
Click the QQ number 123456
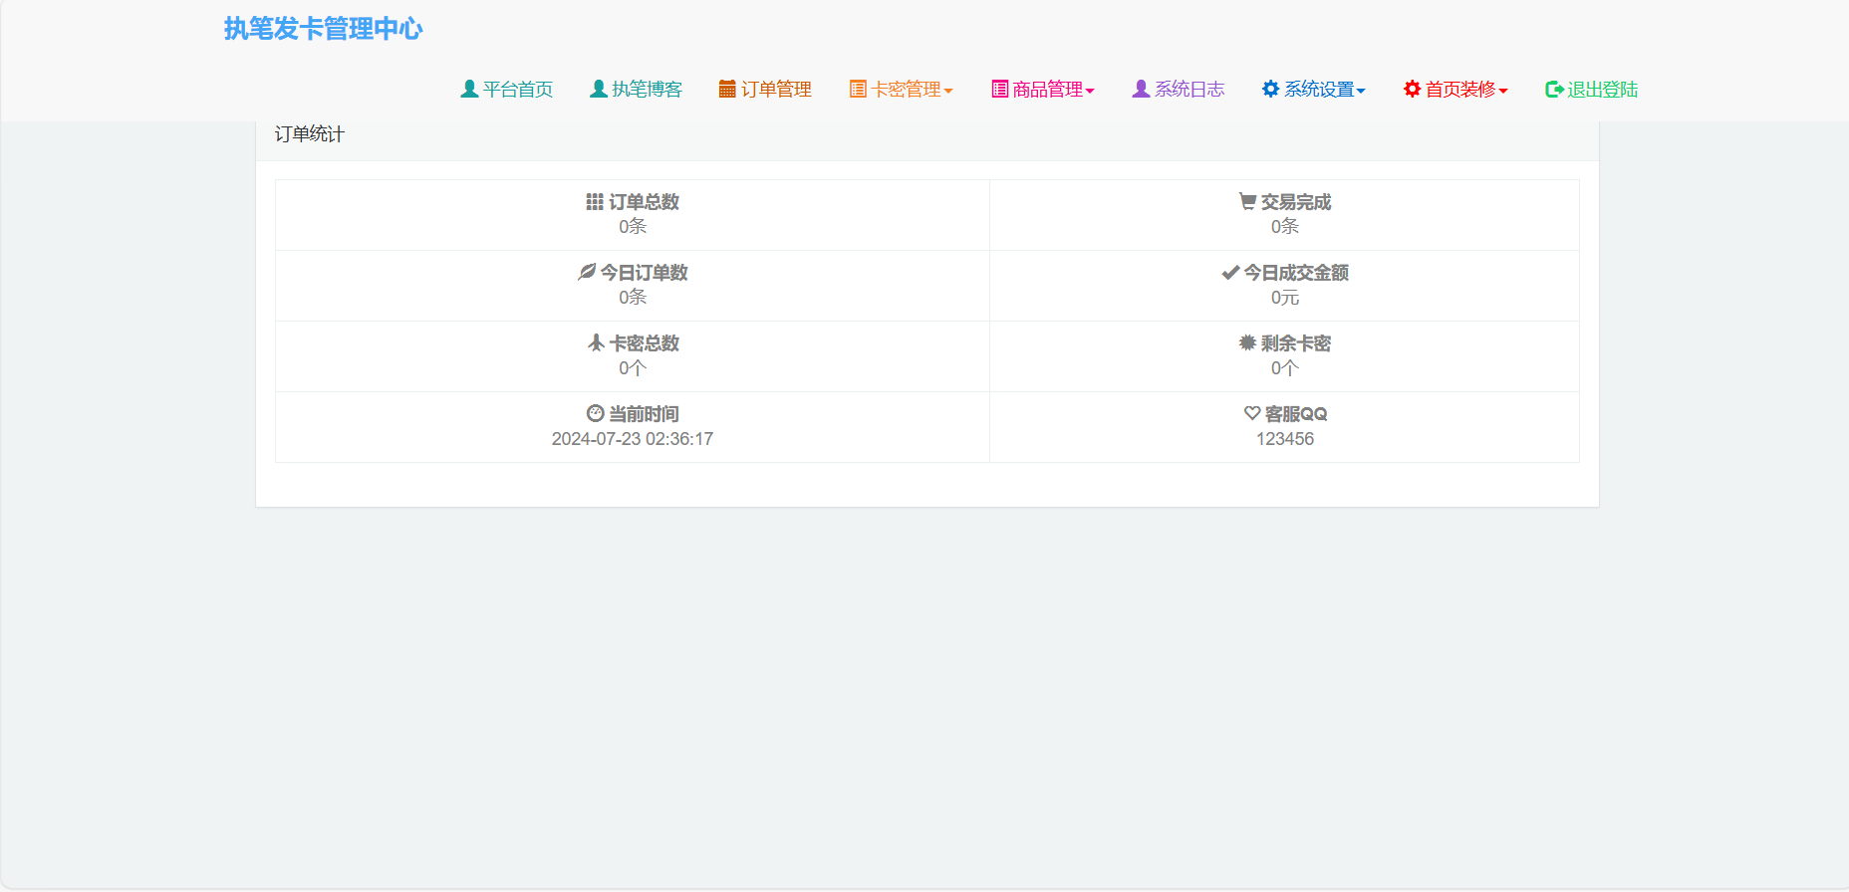[1285, 439]
